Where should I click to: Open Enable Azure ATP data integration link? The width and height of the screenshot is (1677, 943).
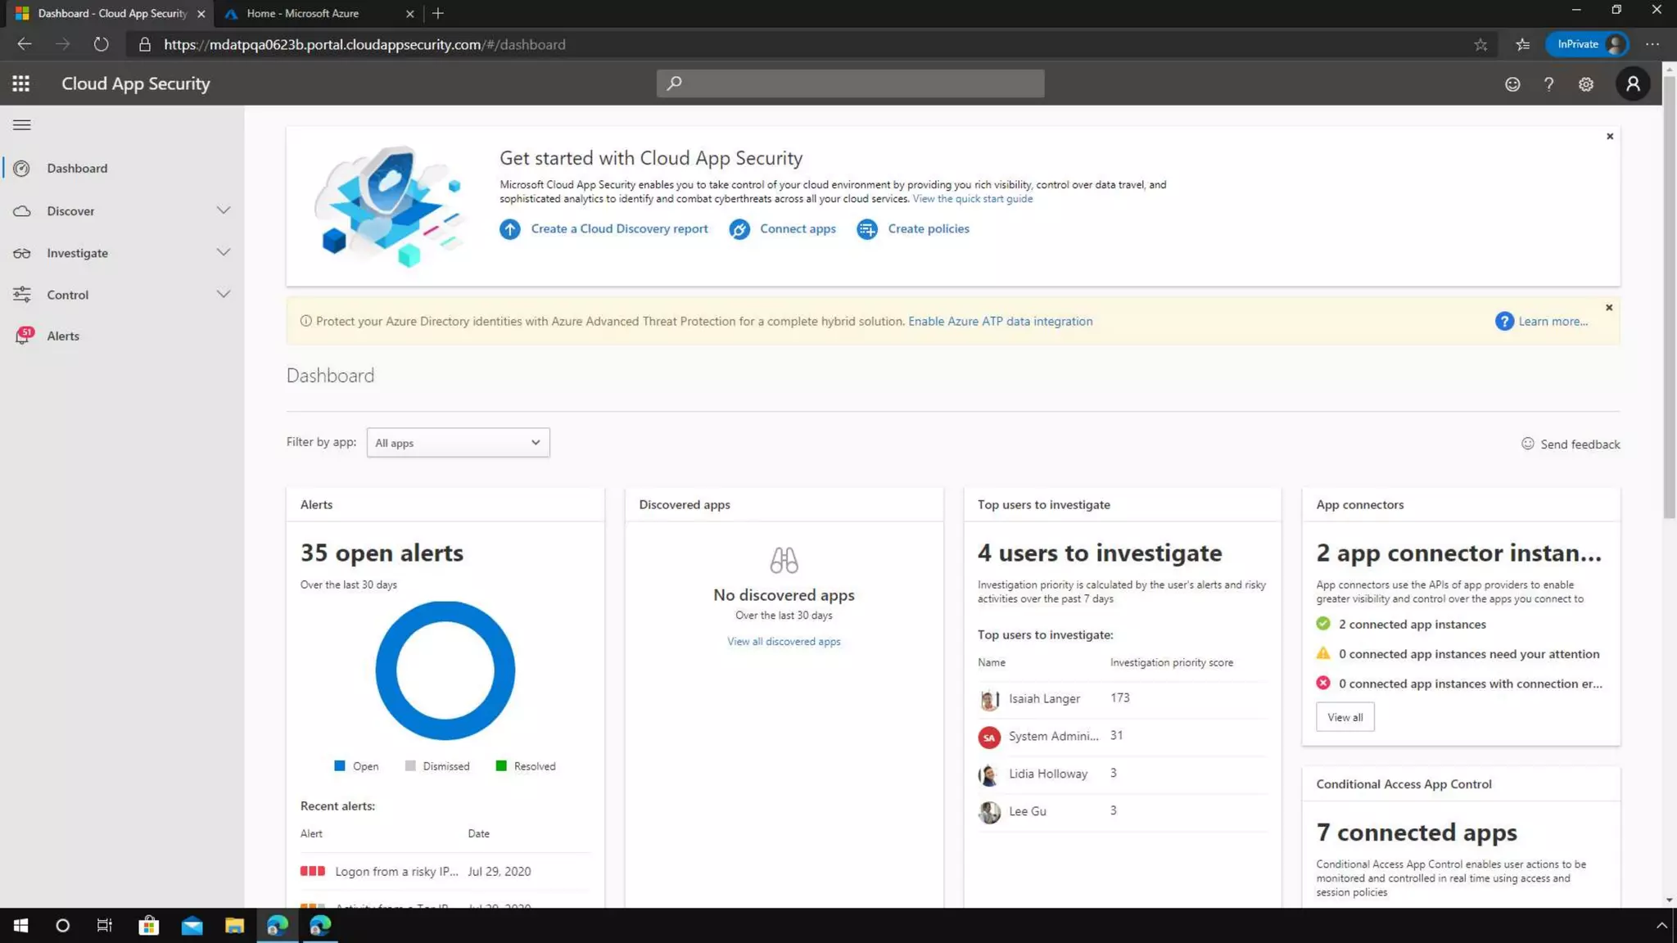tap(1000, 321)
